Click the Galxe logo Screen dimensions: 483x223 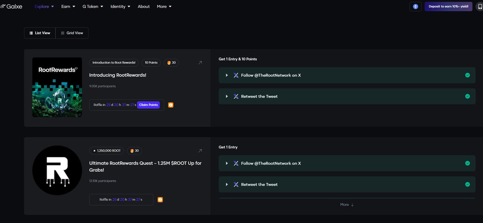pos(11,6)
